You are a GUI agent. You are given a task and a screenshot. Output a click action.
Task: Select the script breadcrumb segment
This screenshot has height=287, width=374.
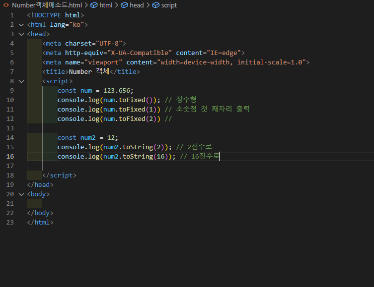tap(169, 5)
